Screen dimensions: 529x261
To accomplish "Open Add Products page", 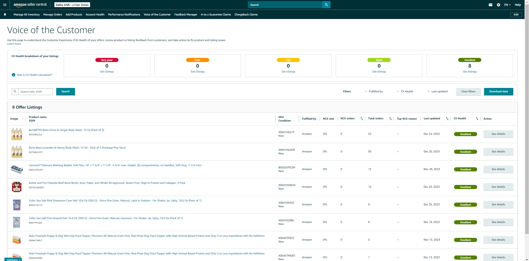I will (74, 15).
